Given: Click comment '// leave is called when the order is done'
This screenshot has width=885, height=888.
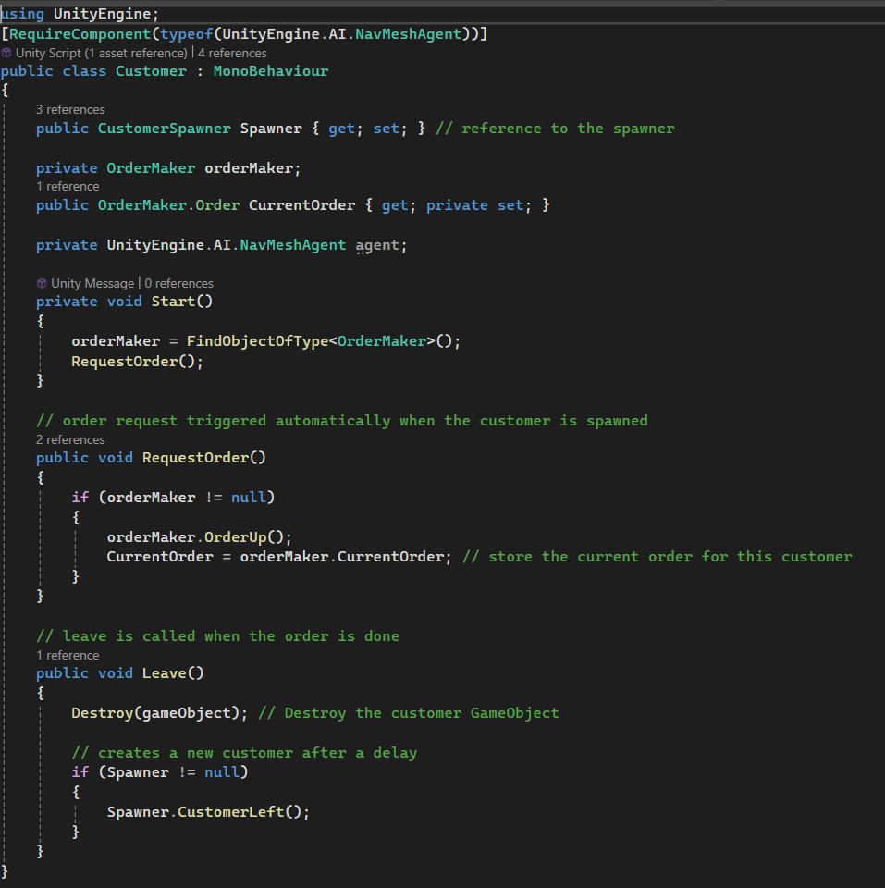Looking at the screenshot, I should click(217, 637).
